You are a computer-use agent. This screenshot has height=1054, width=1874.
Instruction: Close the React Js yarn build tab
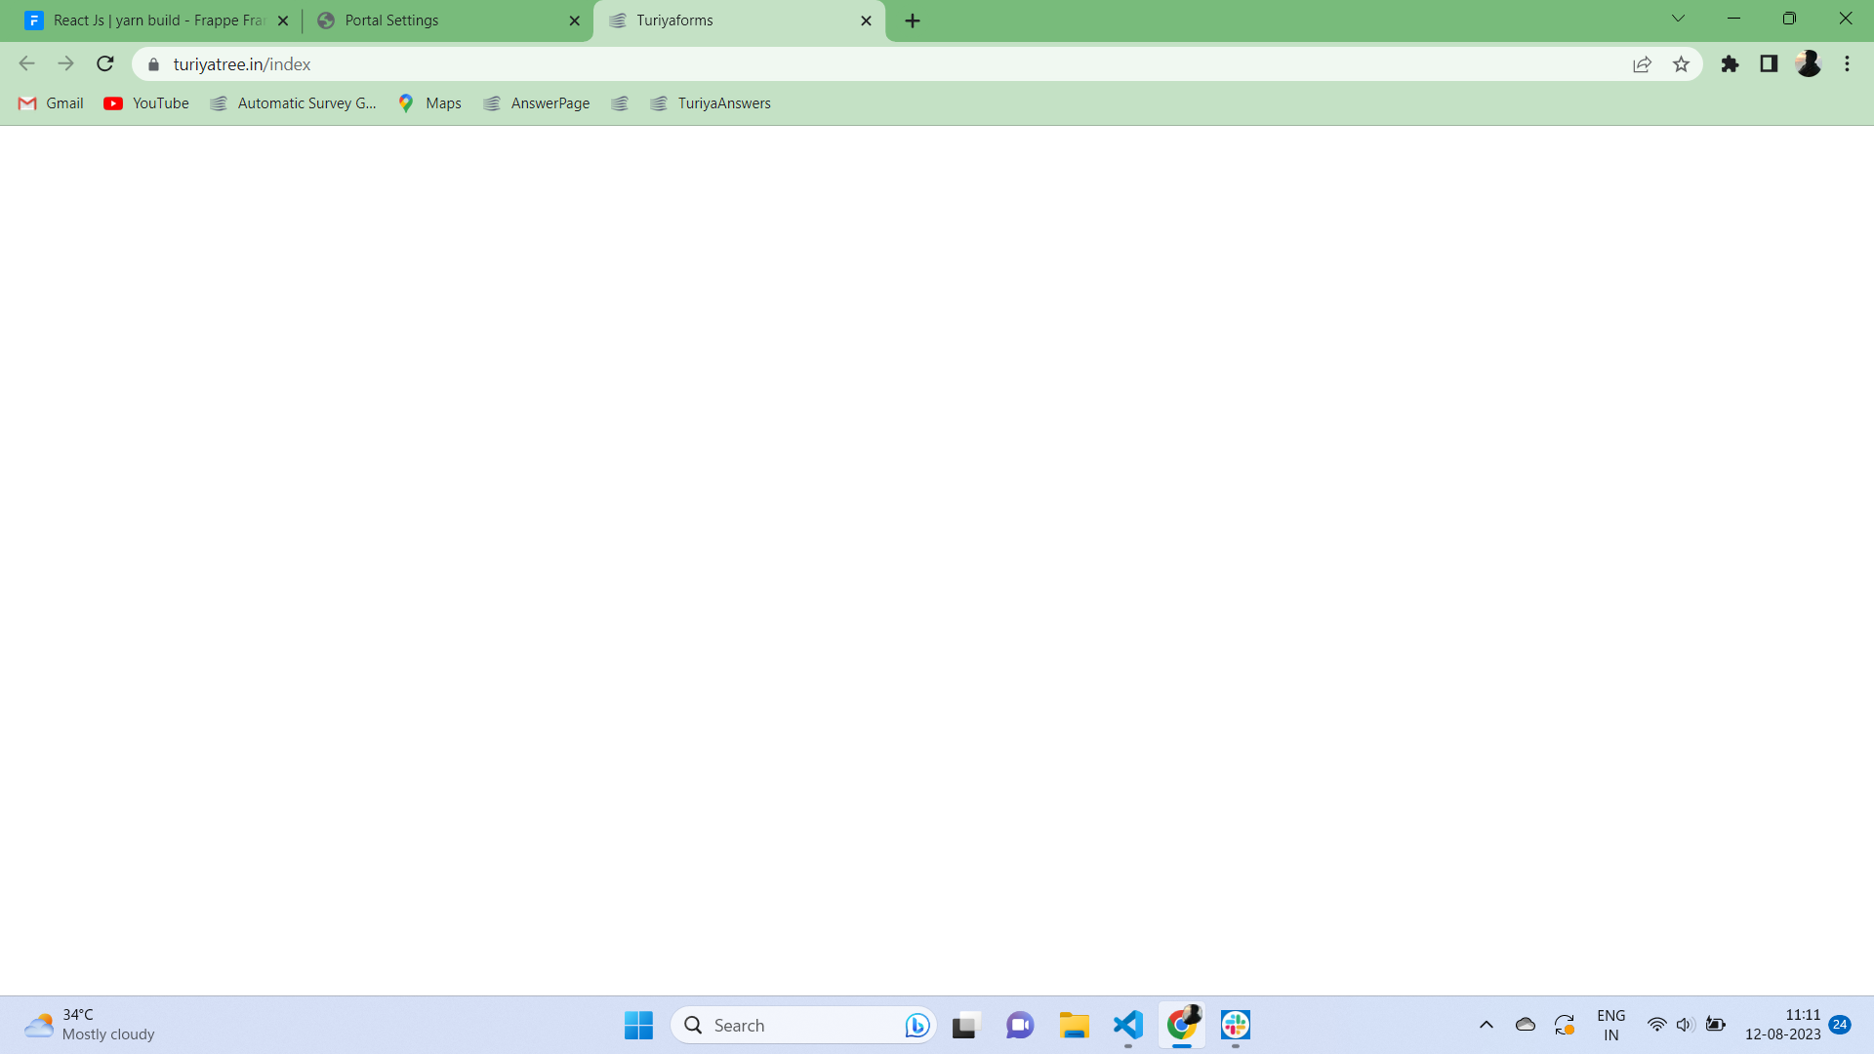pos(283,20)
